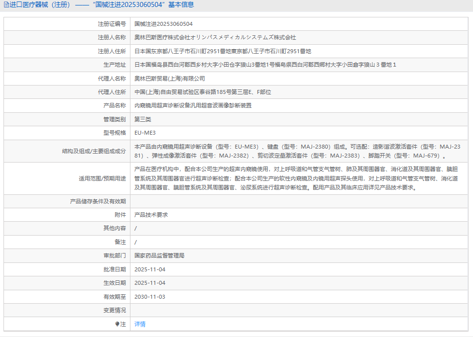Click the 产品名称 label cell
The image size is (473, 337).
click(67, 106)
